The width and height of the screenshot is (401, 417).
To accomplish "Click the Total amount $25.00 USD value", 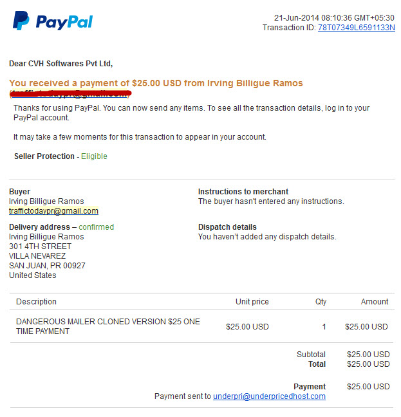I will coord(368,364).
